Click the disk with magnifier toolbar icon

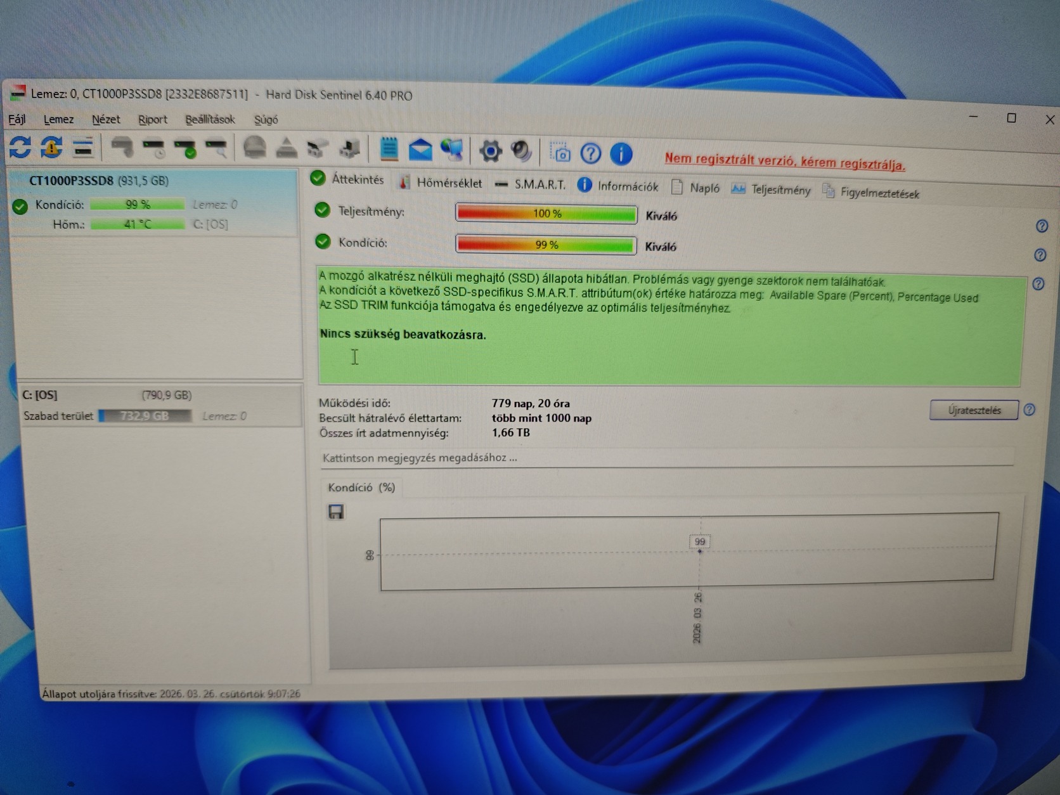coord(216,149)
